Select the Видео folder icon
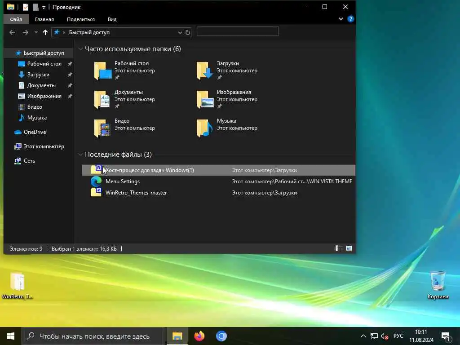 (x=102, y=128)
